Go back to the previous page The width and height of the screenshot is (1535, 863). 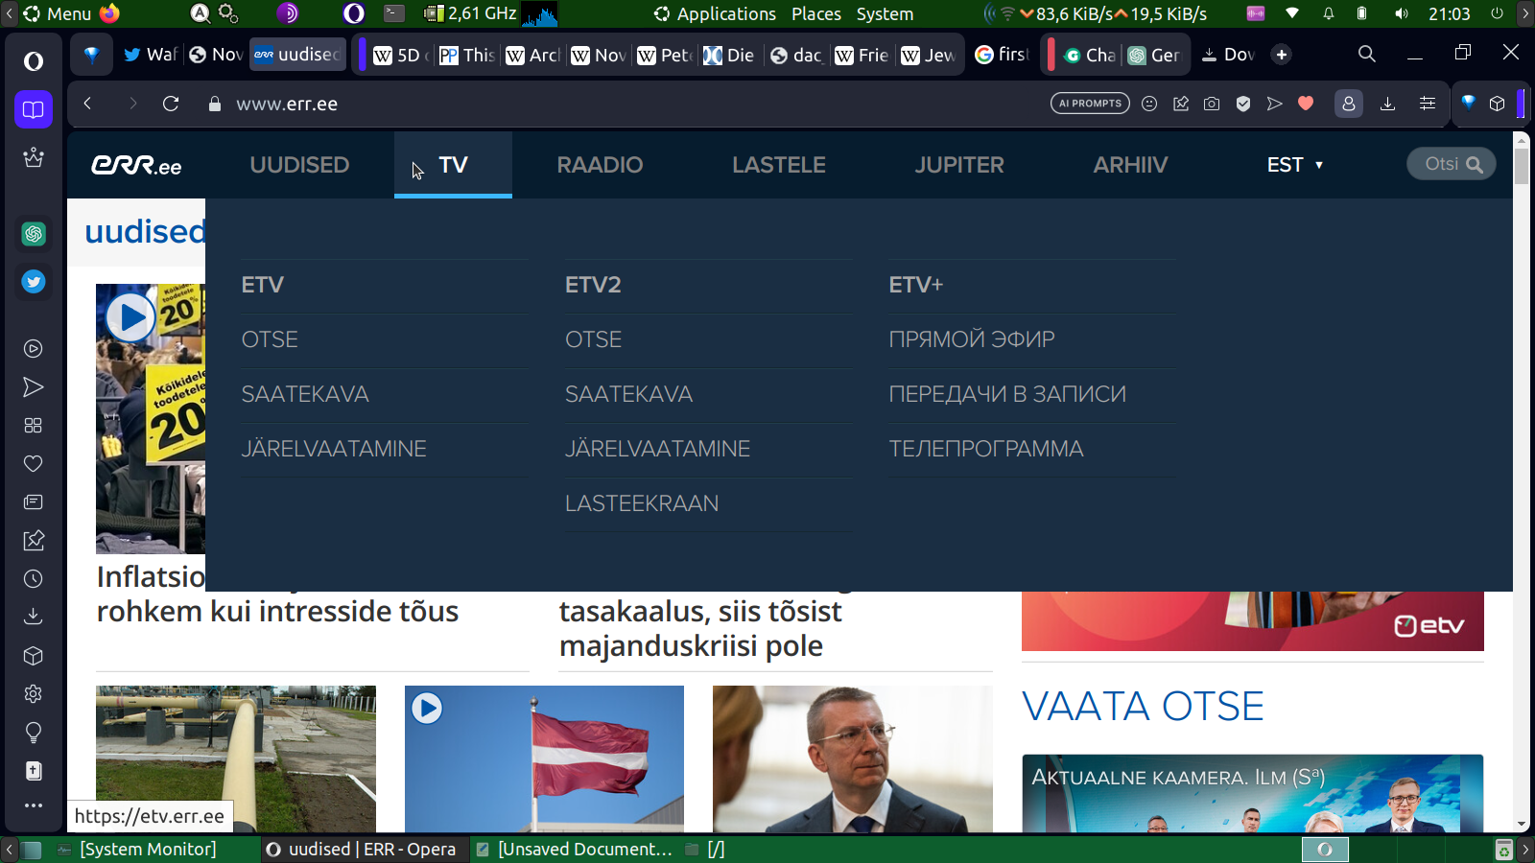(x=87, y=104)
